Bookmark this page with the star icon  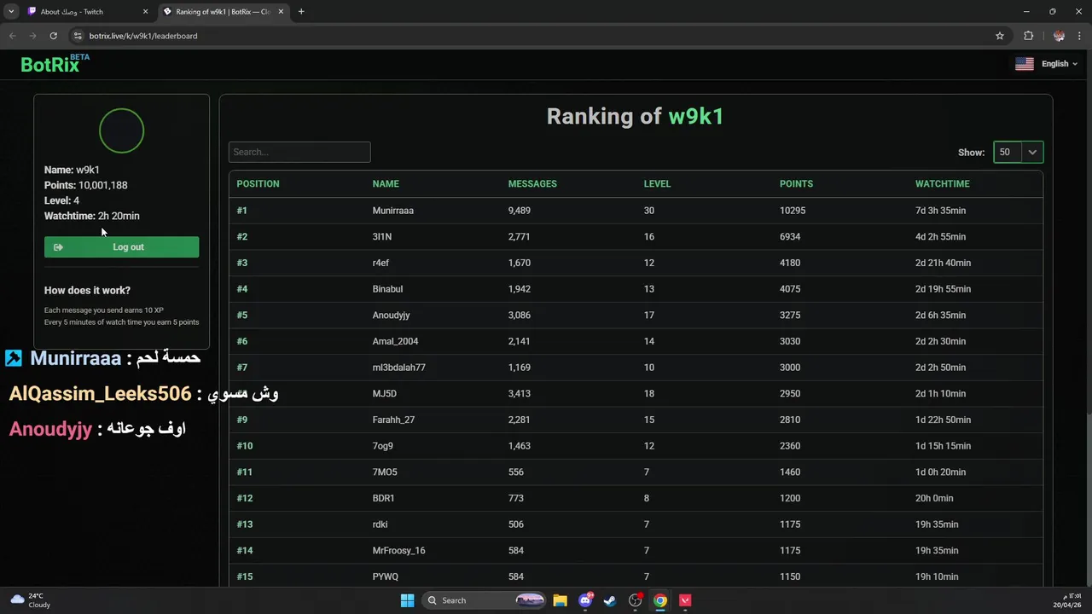1000,36
